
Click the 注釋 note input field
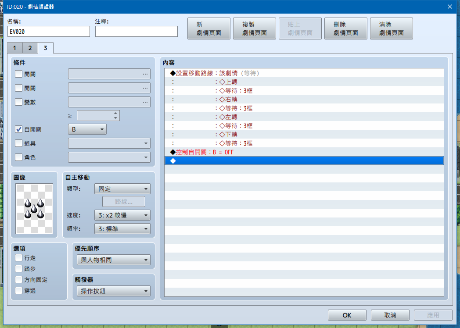pos(137,32)
